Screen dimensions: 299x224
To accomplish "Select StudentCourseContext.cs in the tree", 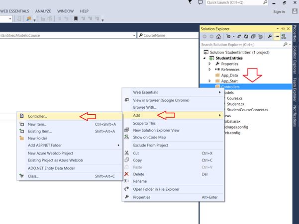I will (x=247, y=110).
